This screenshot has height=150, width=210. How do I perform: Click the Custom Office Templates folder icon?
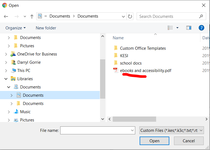click(116, 48)
